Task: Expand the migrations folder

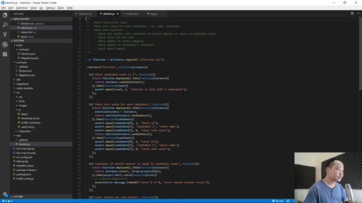Action: tap(41, 84)
